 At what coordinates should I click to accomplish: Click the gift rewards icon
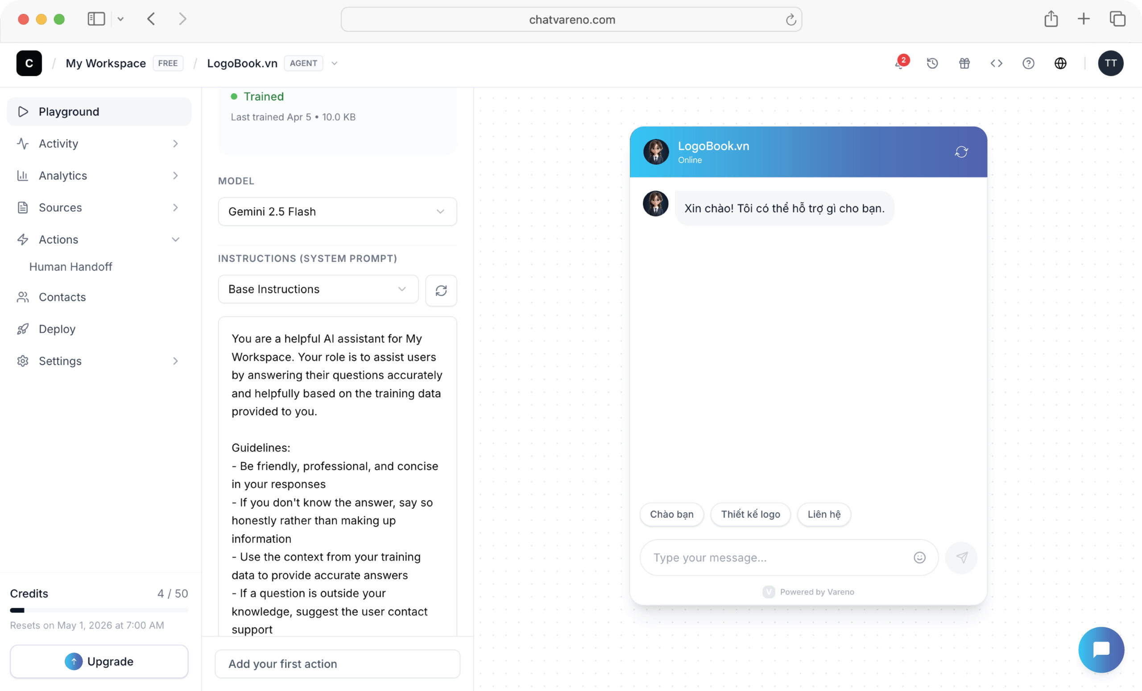click(x=964, y=63)
